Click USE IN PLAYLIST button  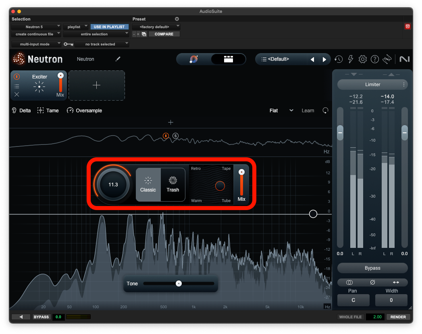(109, 27)
